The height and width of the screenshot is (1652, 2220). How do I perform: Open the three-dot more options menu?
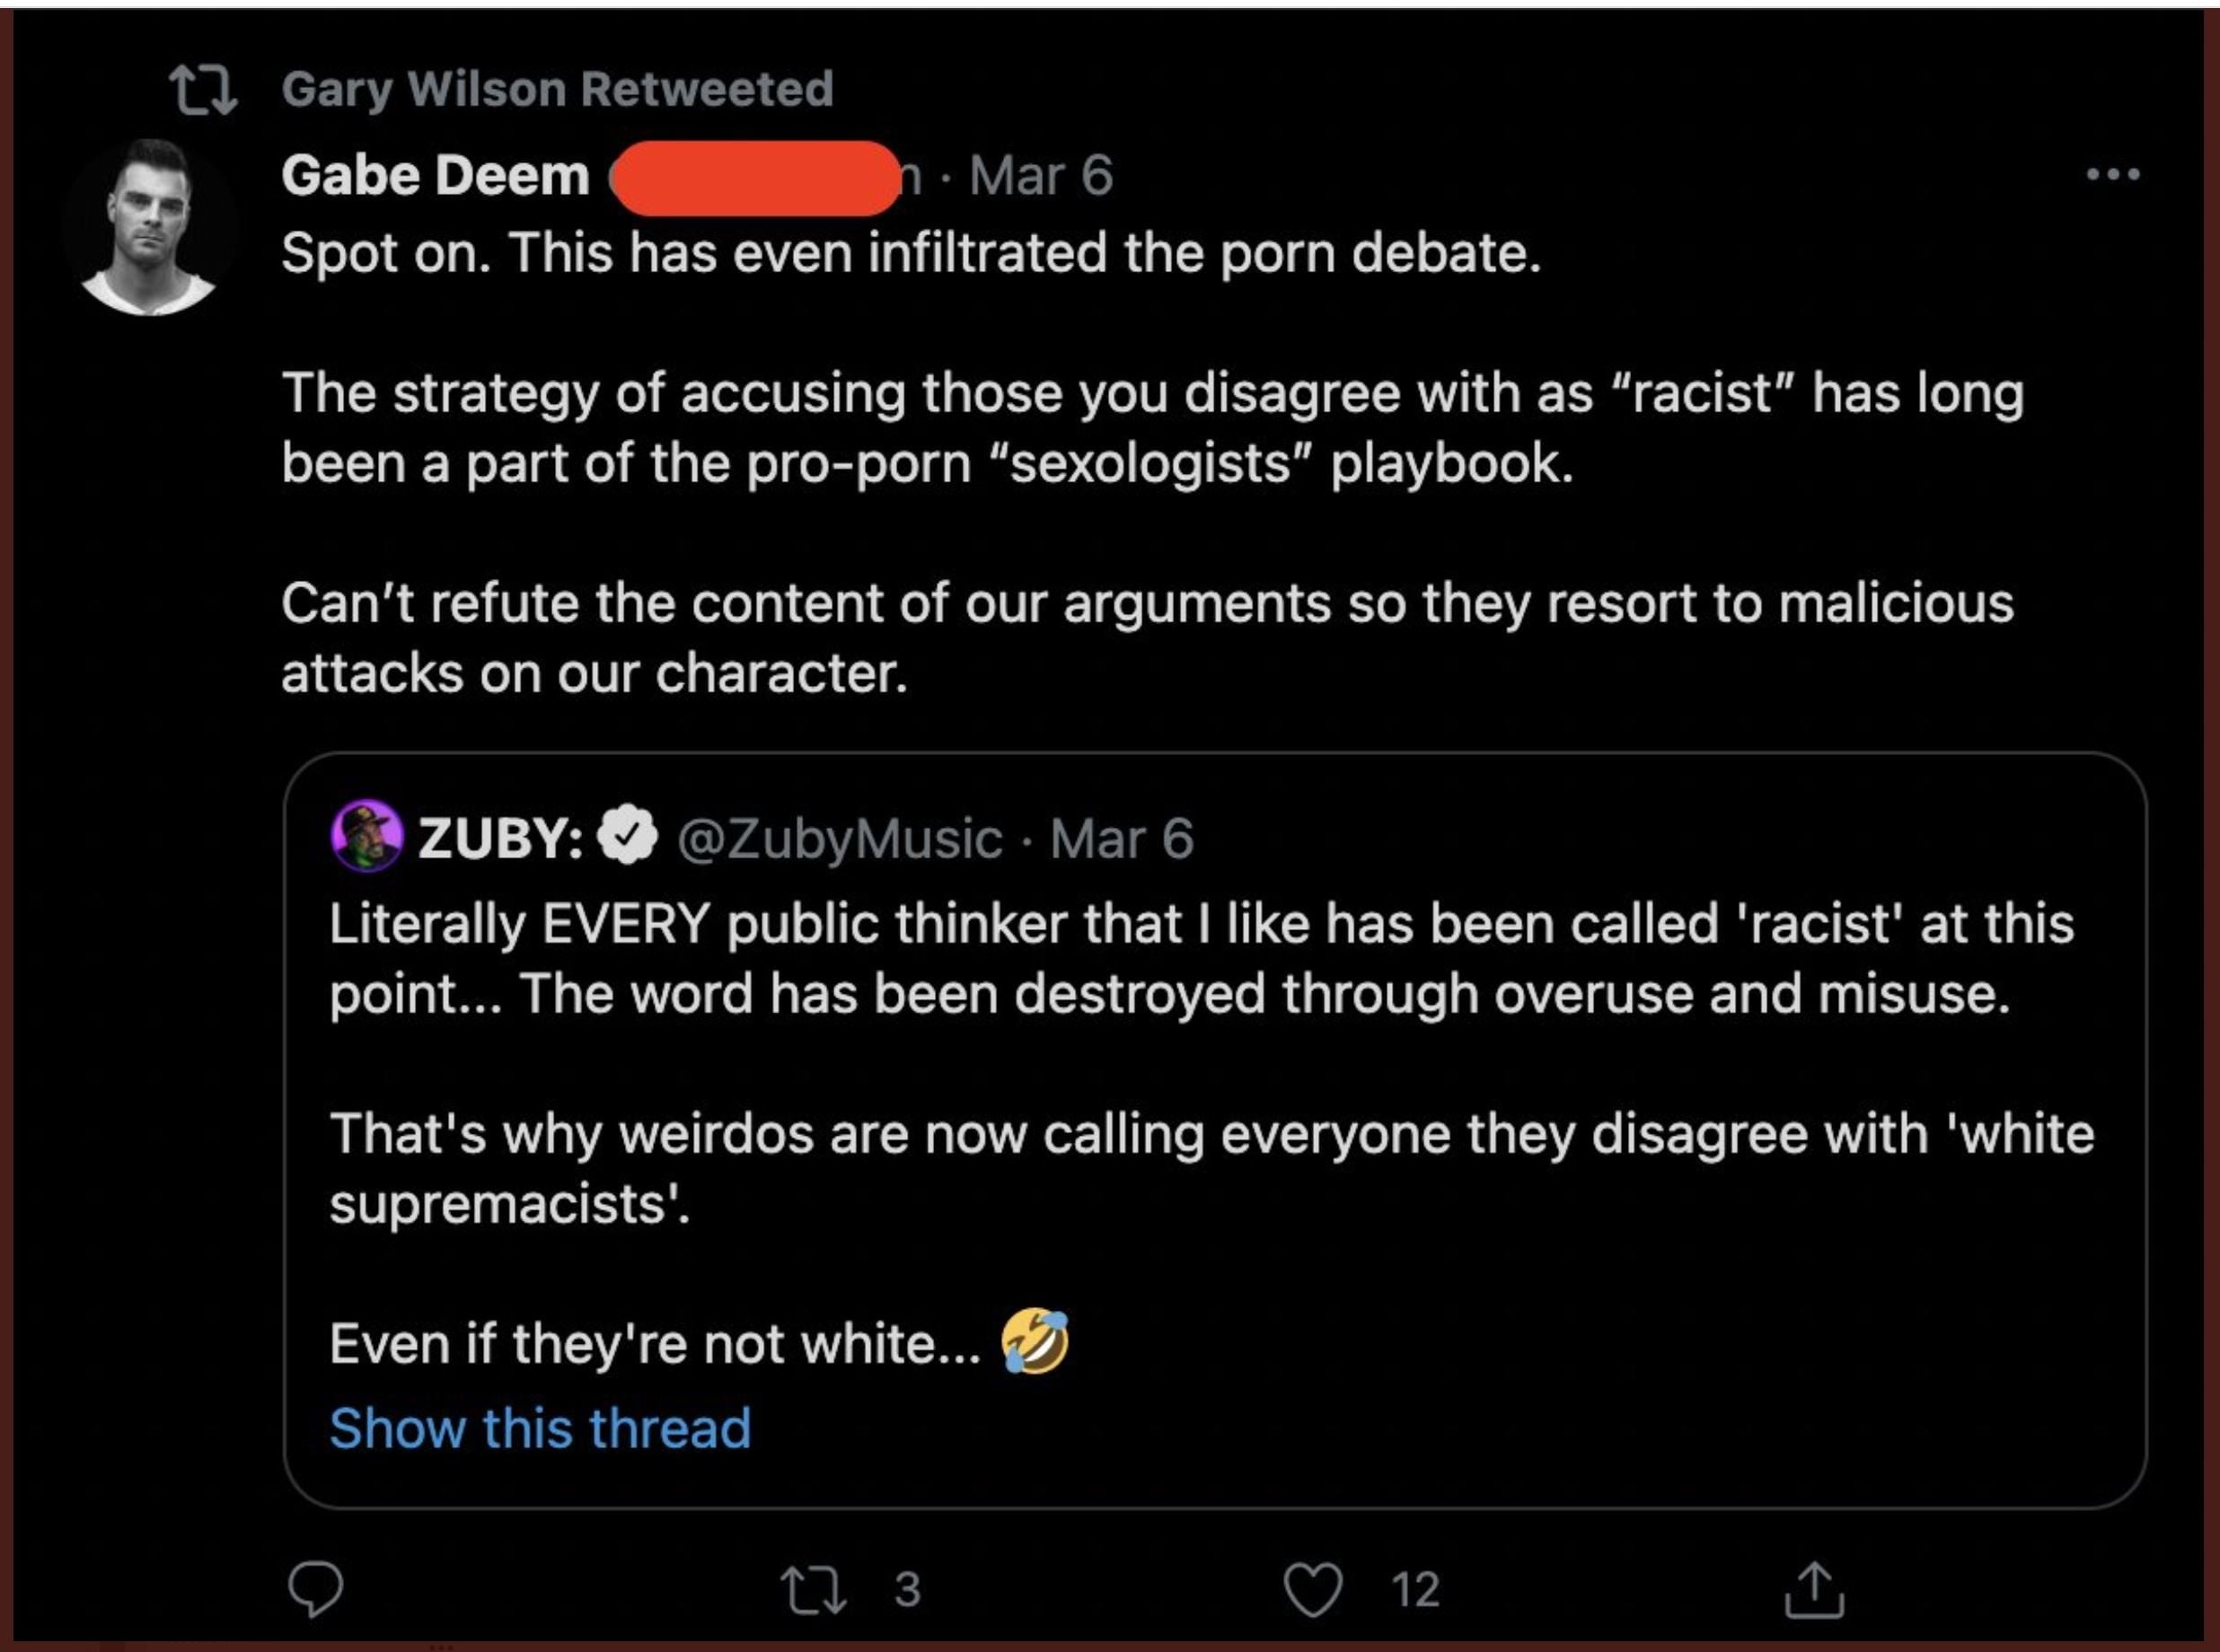tap(2113, 175)
